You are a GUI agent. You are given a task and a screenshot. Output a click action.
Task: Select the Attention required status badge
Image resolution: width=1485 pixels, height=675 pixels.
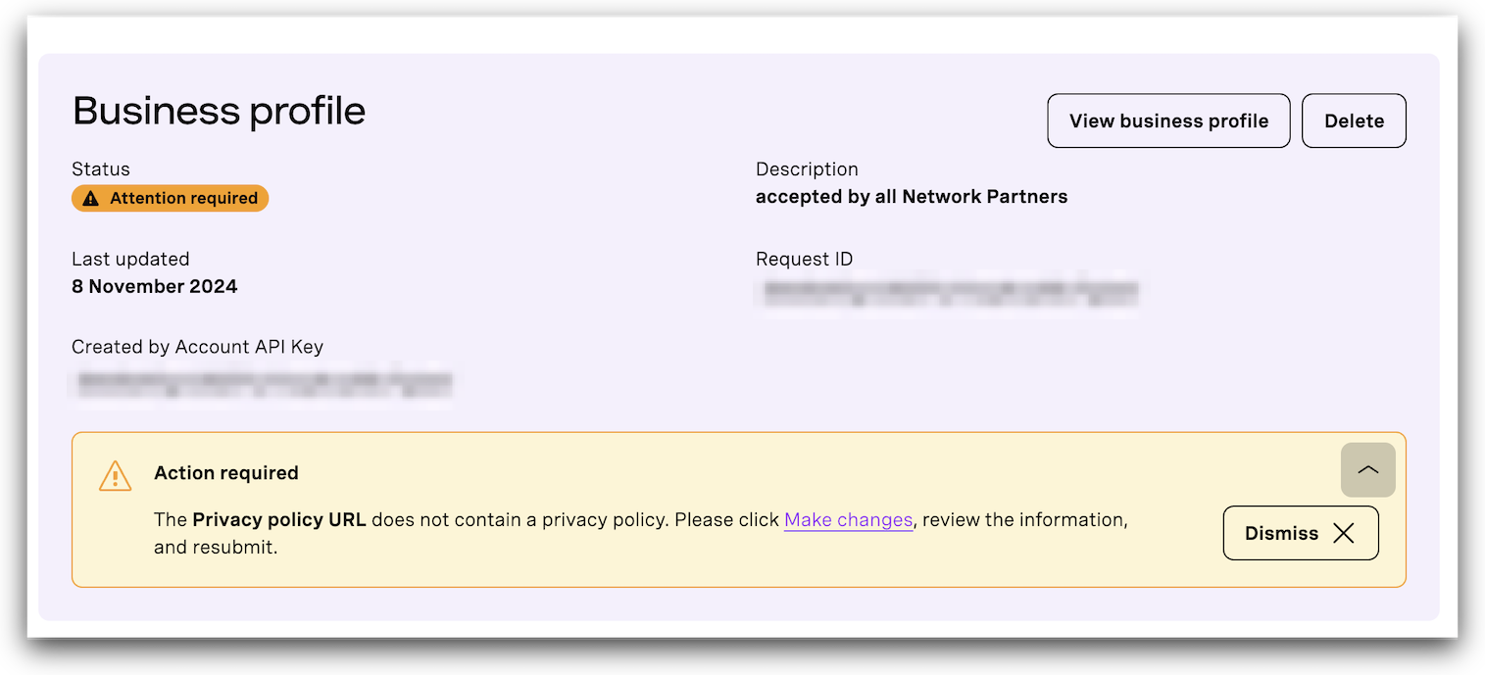(x=170, y=198)
